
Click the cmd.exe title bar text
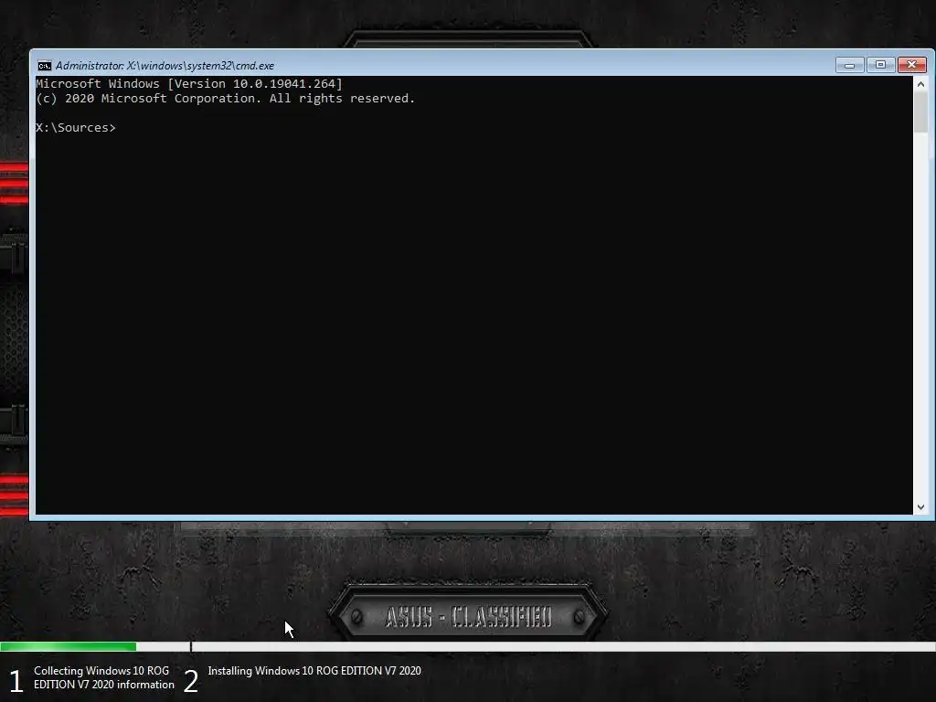click(x=165, y=66)
